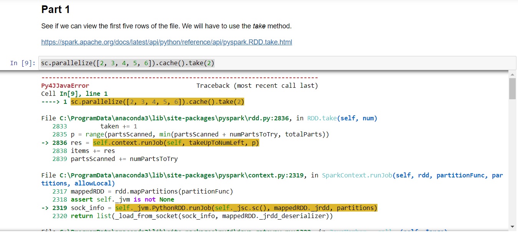This screenshot has height=233, width=518.
Task: Click the highlighted runJob call on line 2836
Action: pos(176,142)
